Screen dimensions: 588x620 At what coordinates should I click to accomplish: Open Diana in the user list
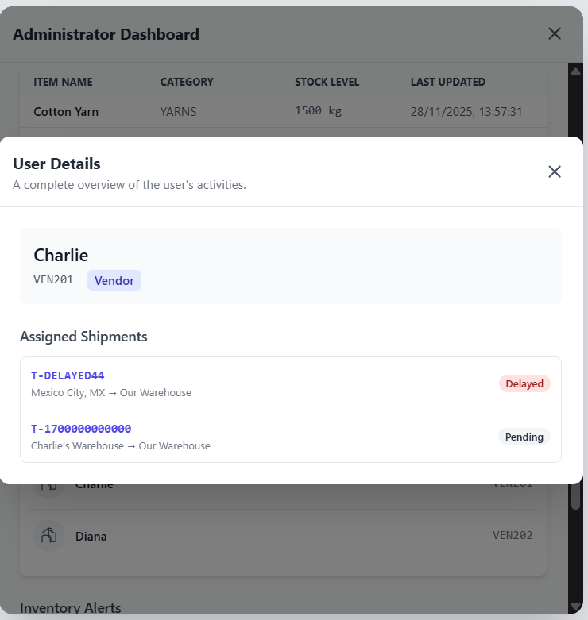coord(91,537)
